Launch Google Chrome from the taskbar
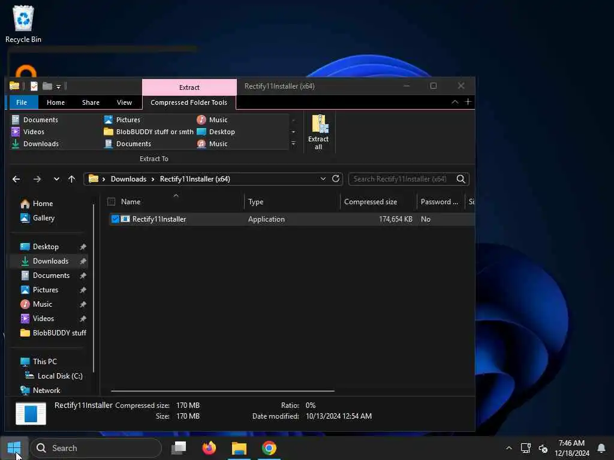 [x=269, y=448]
